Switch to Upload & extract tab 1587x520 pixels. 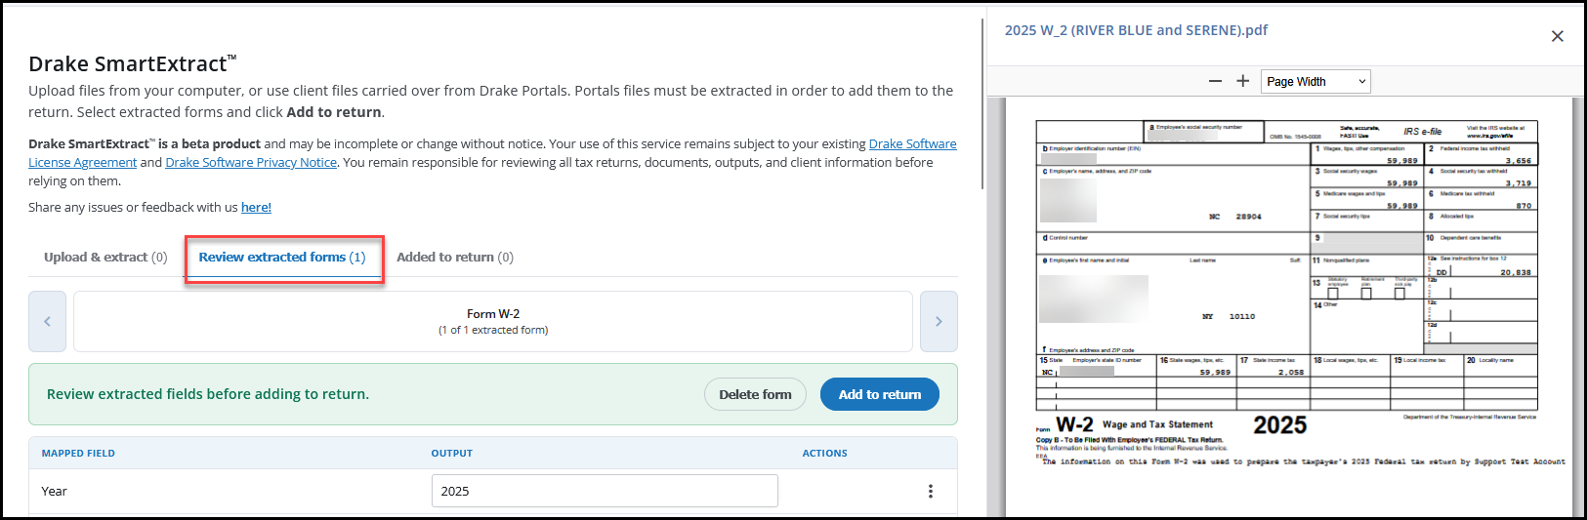click(105, 257)
